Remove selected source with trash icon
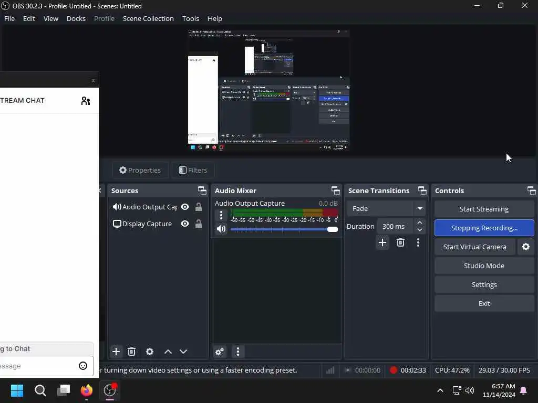The width and height of the screenshot is (538, 403). click(x=132, y=352)
